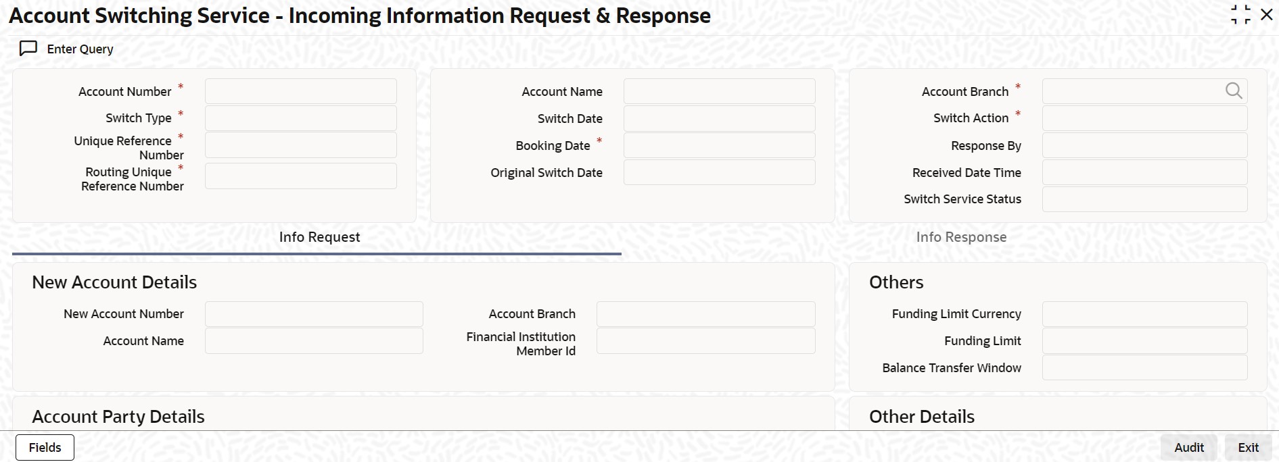Screen dimensions: 1279x462
Task: Click the Original Switch Date field
Action: [719, 172]
